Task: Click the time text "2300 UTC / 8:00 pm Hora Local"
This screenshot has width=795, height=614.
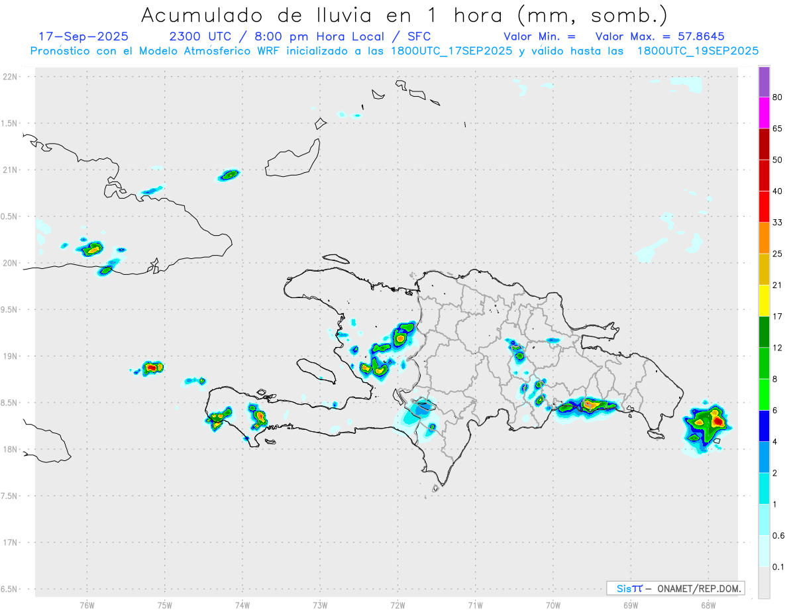Action: tap(277, 36)
